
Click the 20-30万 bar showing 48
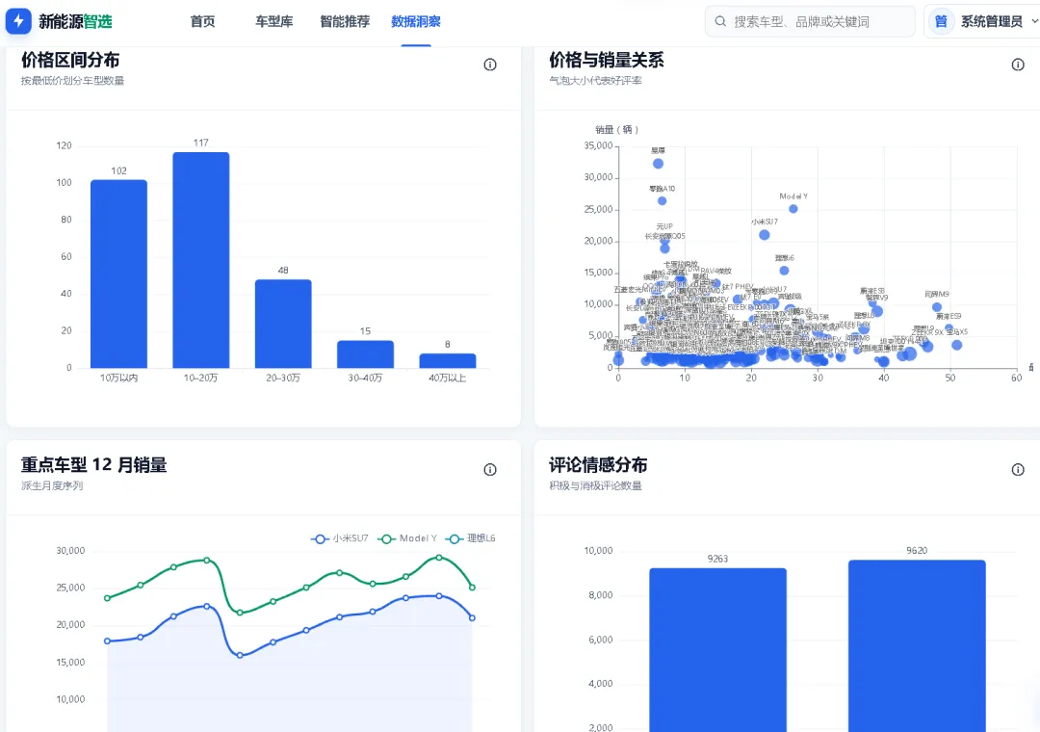coord(283,324)
